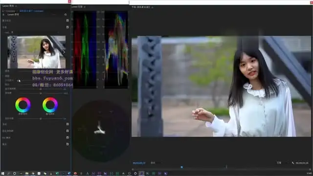Expand the 基本校正 Basic Correction section
The height and width of the screenshot is (176, 313).
(x=6, y=21)
